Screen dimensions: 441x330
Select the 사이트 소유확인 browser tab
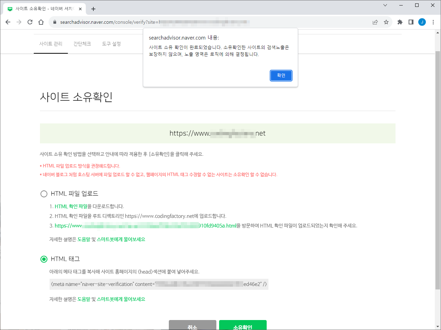[45, 9]
